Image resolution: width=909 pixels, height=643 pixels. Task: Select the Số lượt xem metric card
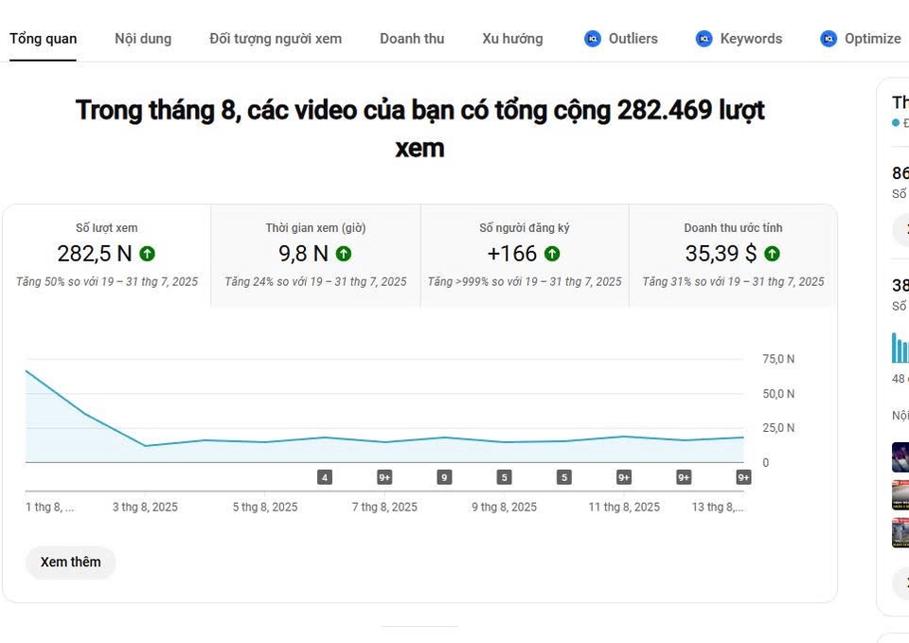tap(107, 256)
